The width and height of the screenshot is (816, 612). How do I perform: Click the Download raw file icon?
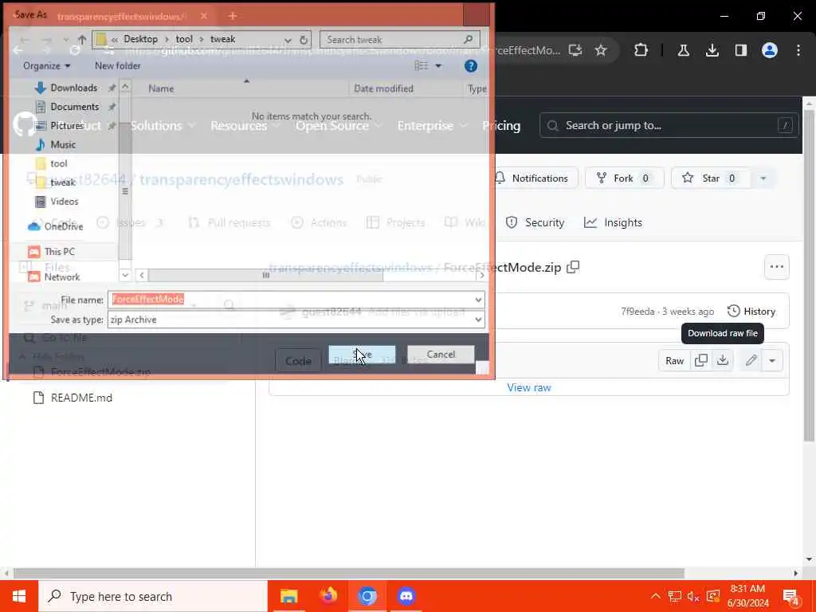(x=722, y=360)
